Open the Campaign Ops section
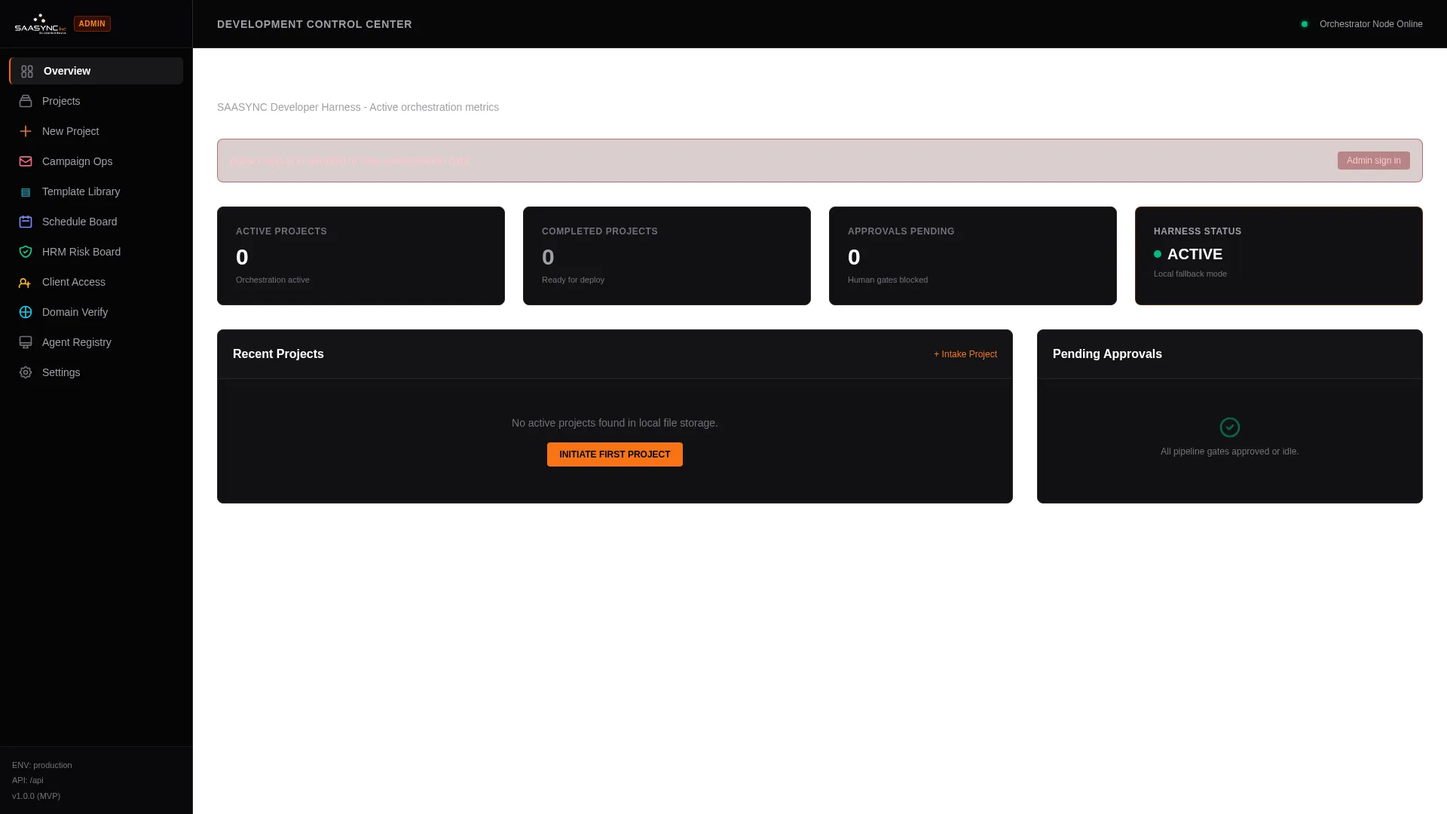 click(96, 161)
